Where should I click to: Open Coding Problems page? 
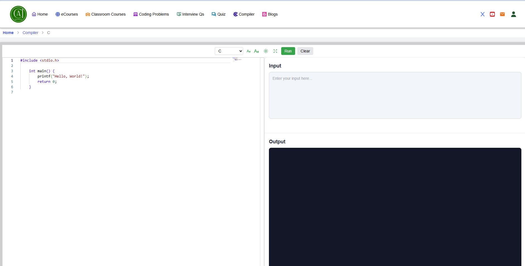[x=151, y=14]
